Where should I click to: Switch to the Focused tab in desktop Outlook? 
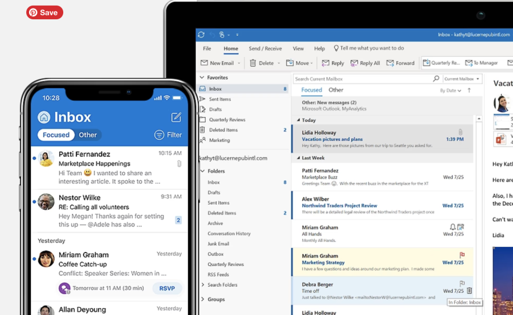[x=311, y=90]
